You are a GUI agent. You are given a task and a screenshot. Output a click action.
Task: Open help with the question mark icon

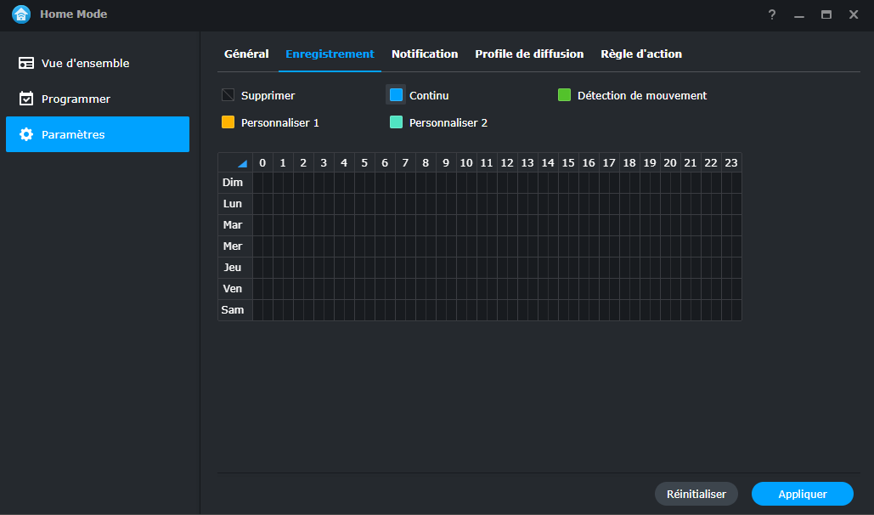(x=771, y=14)
